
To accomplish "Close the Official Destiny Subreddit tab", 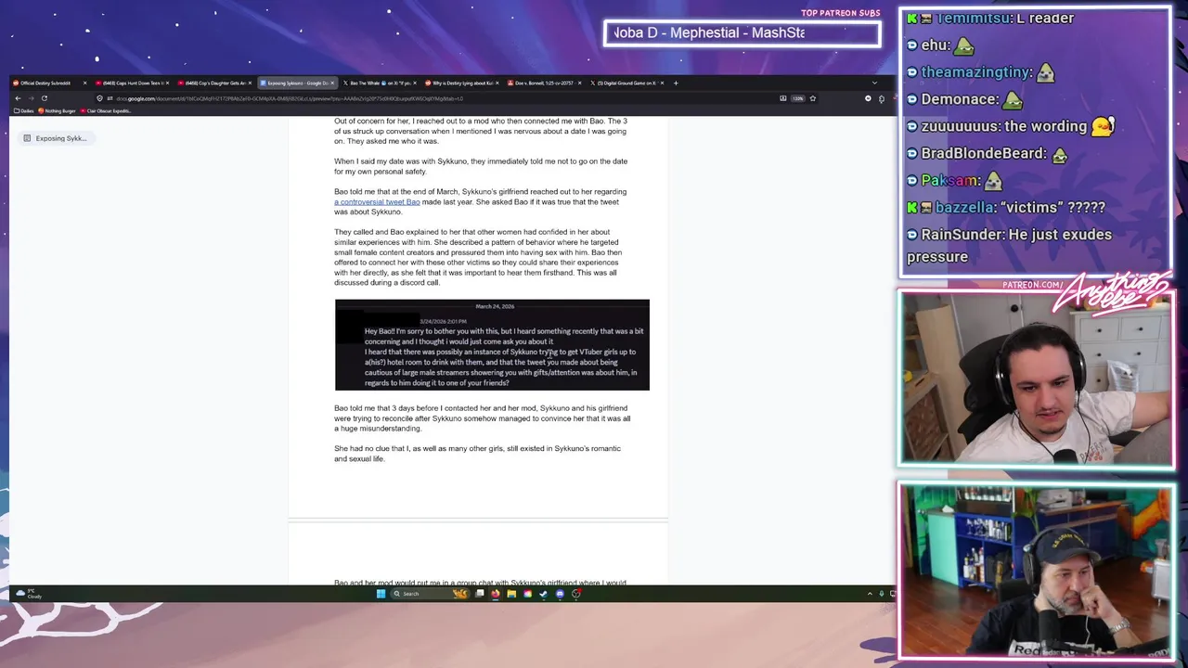I will (84, 83).
